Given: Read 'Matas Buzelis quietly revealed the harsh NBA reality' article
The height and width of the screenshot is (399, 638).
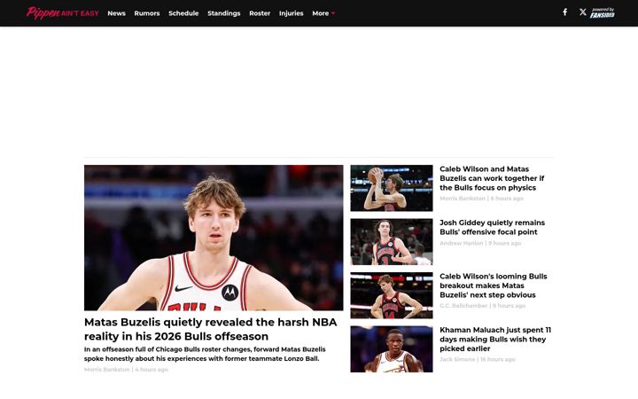Looking at the screenshot, I should click(210, 329).
